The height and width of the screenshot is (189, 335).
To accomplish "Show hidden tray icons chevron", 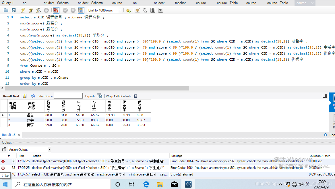I will tap(280, 184).
